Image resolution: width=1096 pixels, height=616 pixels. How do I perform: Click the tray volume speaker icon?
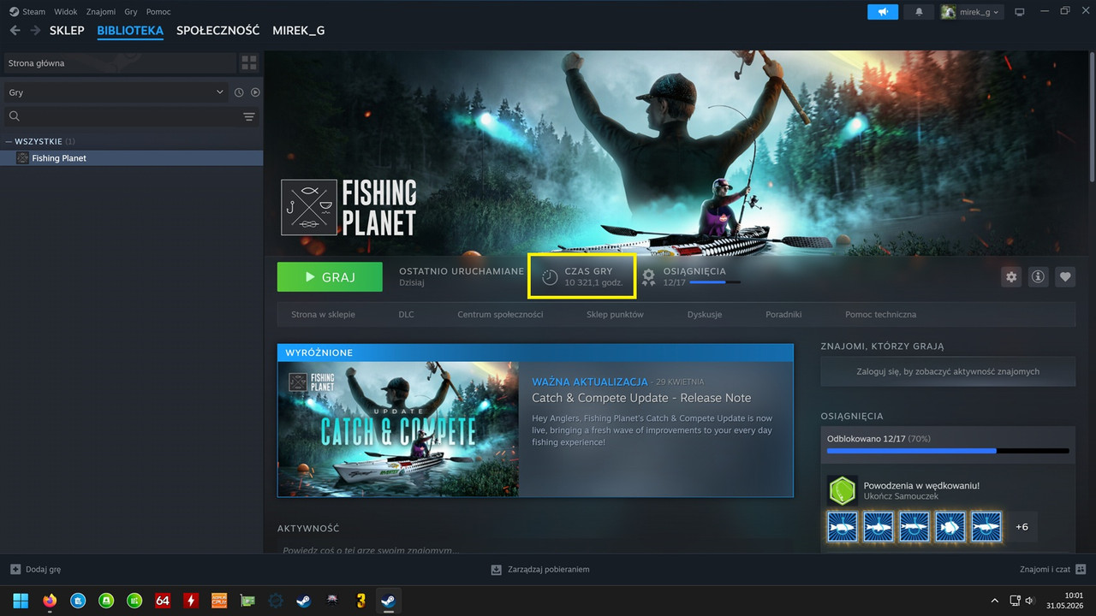pos(1029,601)
